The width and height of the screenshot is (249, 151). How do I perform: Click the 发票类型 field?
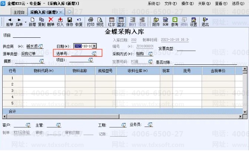click(186, 48)
